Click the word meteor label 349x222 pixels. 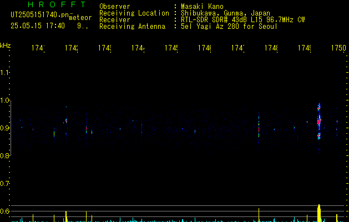point(80,18)
